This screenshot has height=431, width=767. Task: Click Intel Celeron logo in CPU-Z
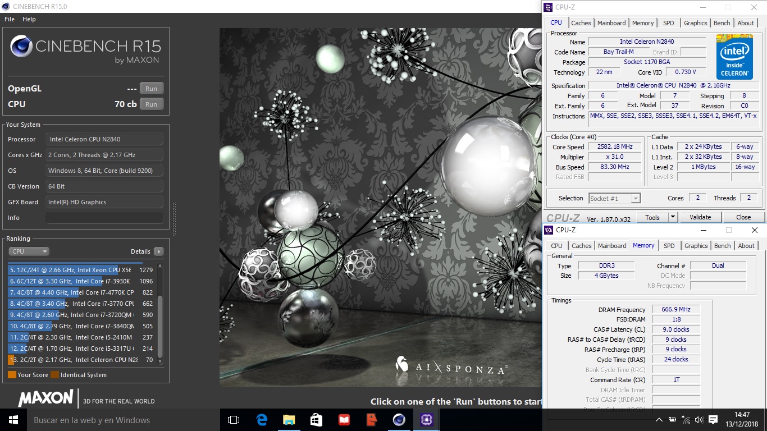pyautogui.click(x=734, y=57)
